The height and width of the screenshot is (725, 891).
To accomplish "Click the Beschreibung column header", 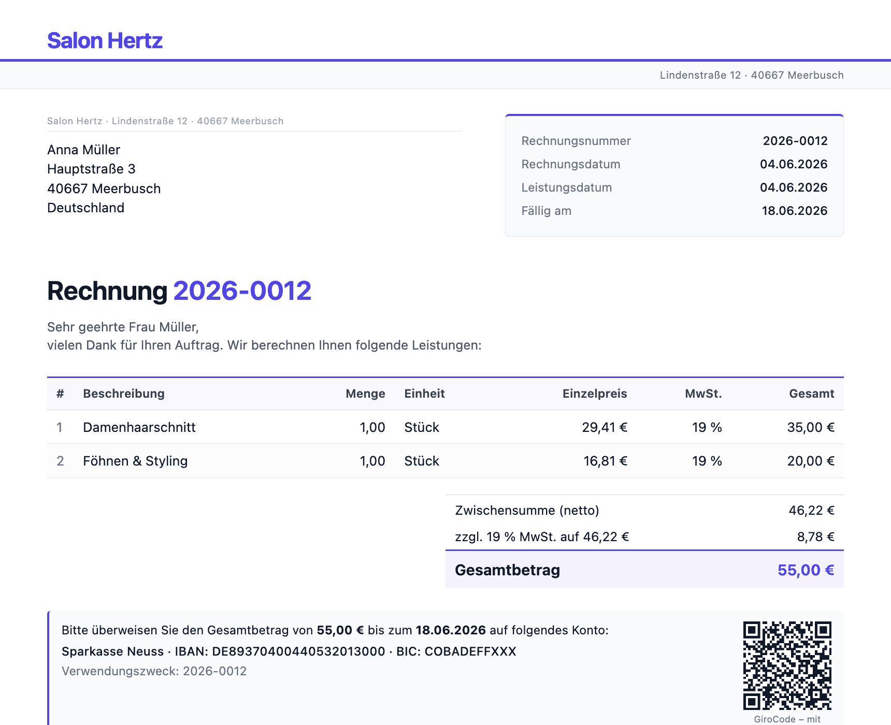I will [124, 394].
